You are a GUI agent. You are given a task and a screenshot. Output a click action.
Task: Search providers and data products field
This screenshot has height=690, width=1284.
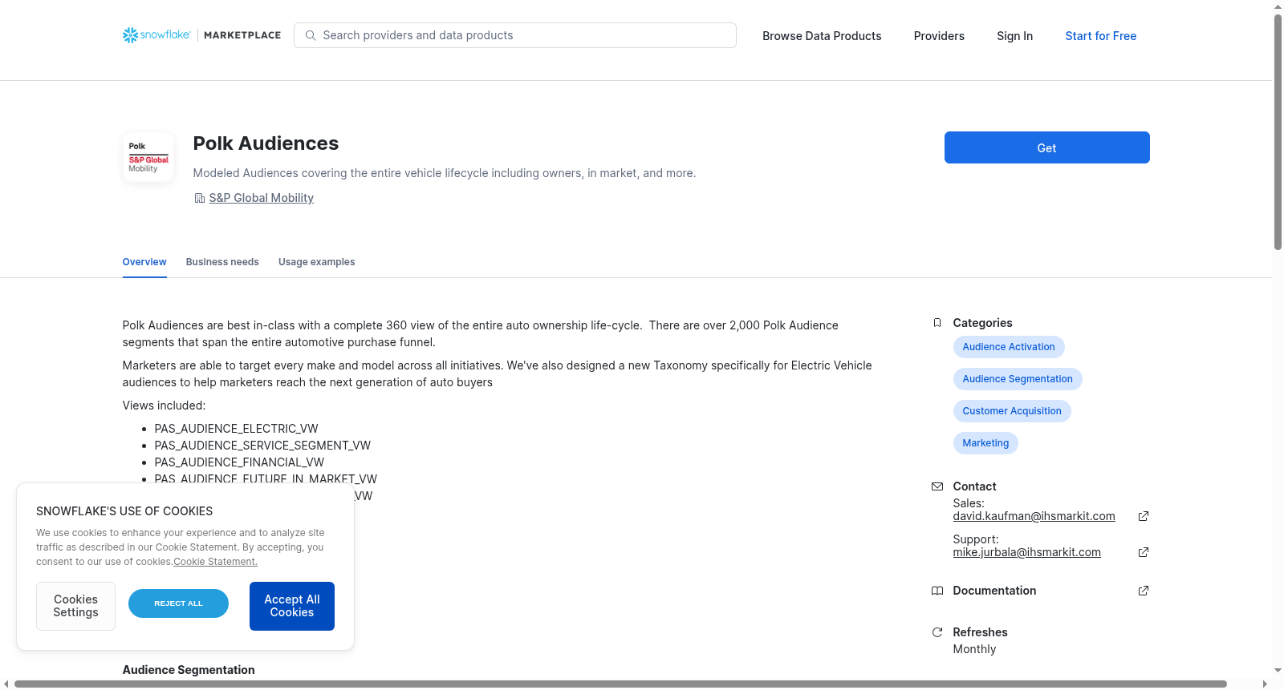coord(515,35)
